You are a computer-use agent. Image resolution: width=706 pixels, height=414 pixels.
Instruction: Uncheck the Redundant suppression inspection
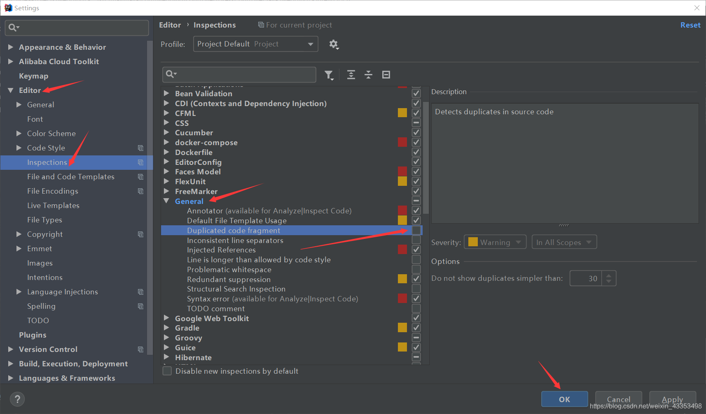(x=416, y=279)
